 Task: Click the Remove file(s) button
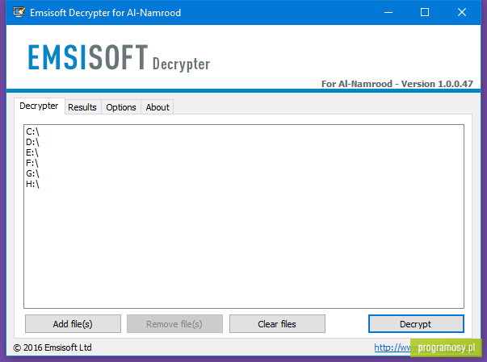174,324
